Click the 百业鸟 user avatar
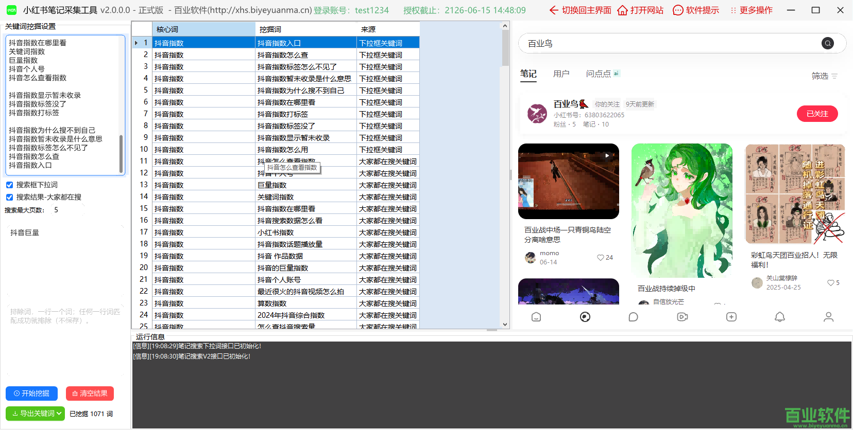 coord(537,114)
